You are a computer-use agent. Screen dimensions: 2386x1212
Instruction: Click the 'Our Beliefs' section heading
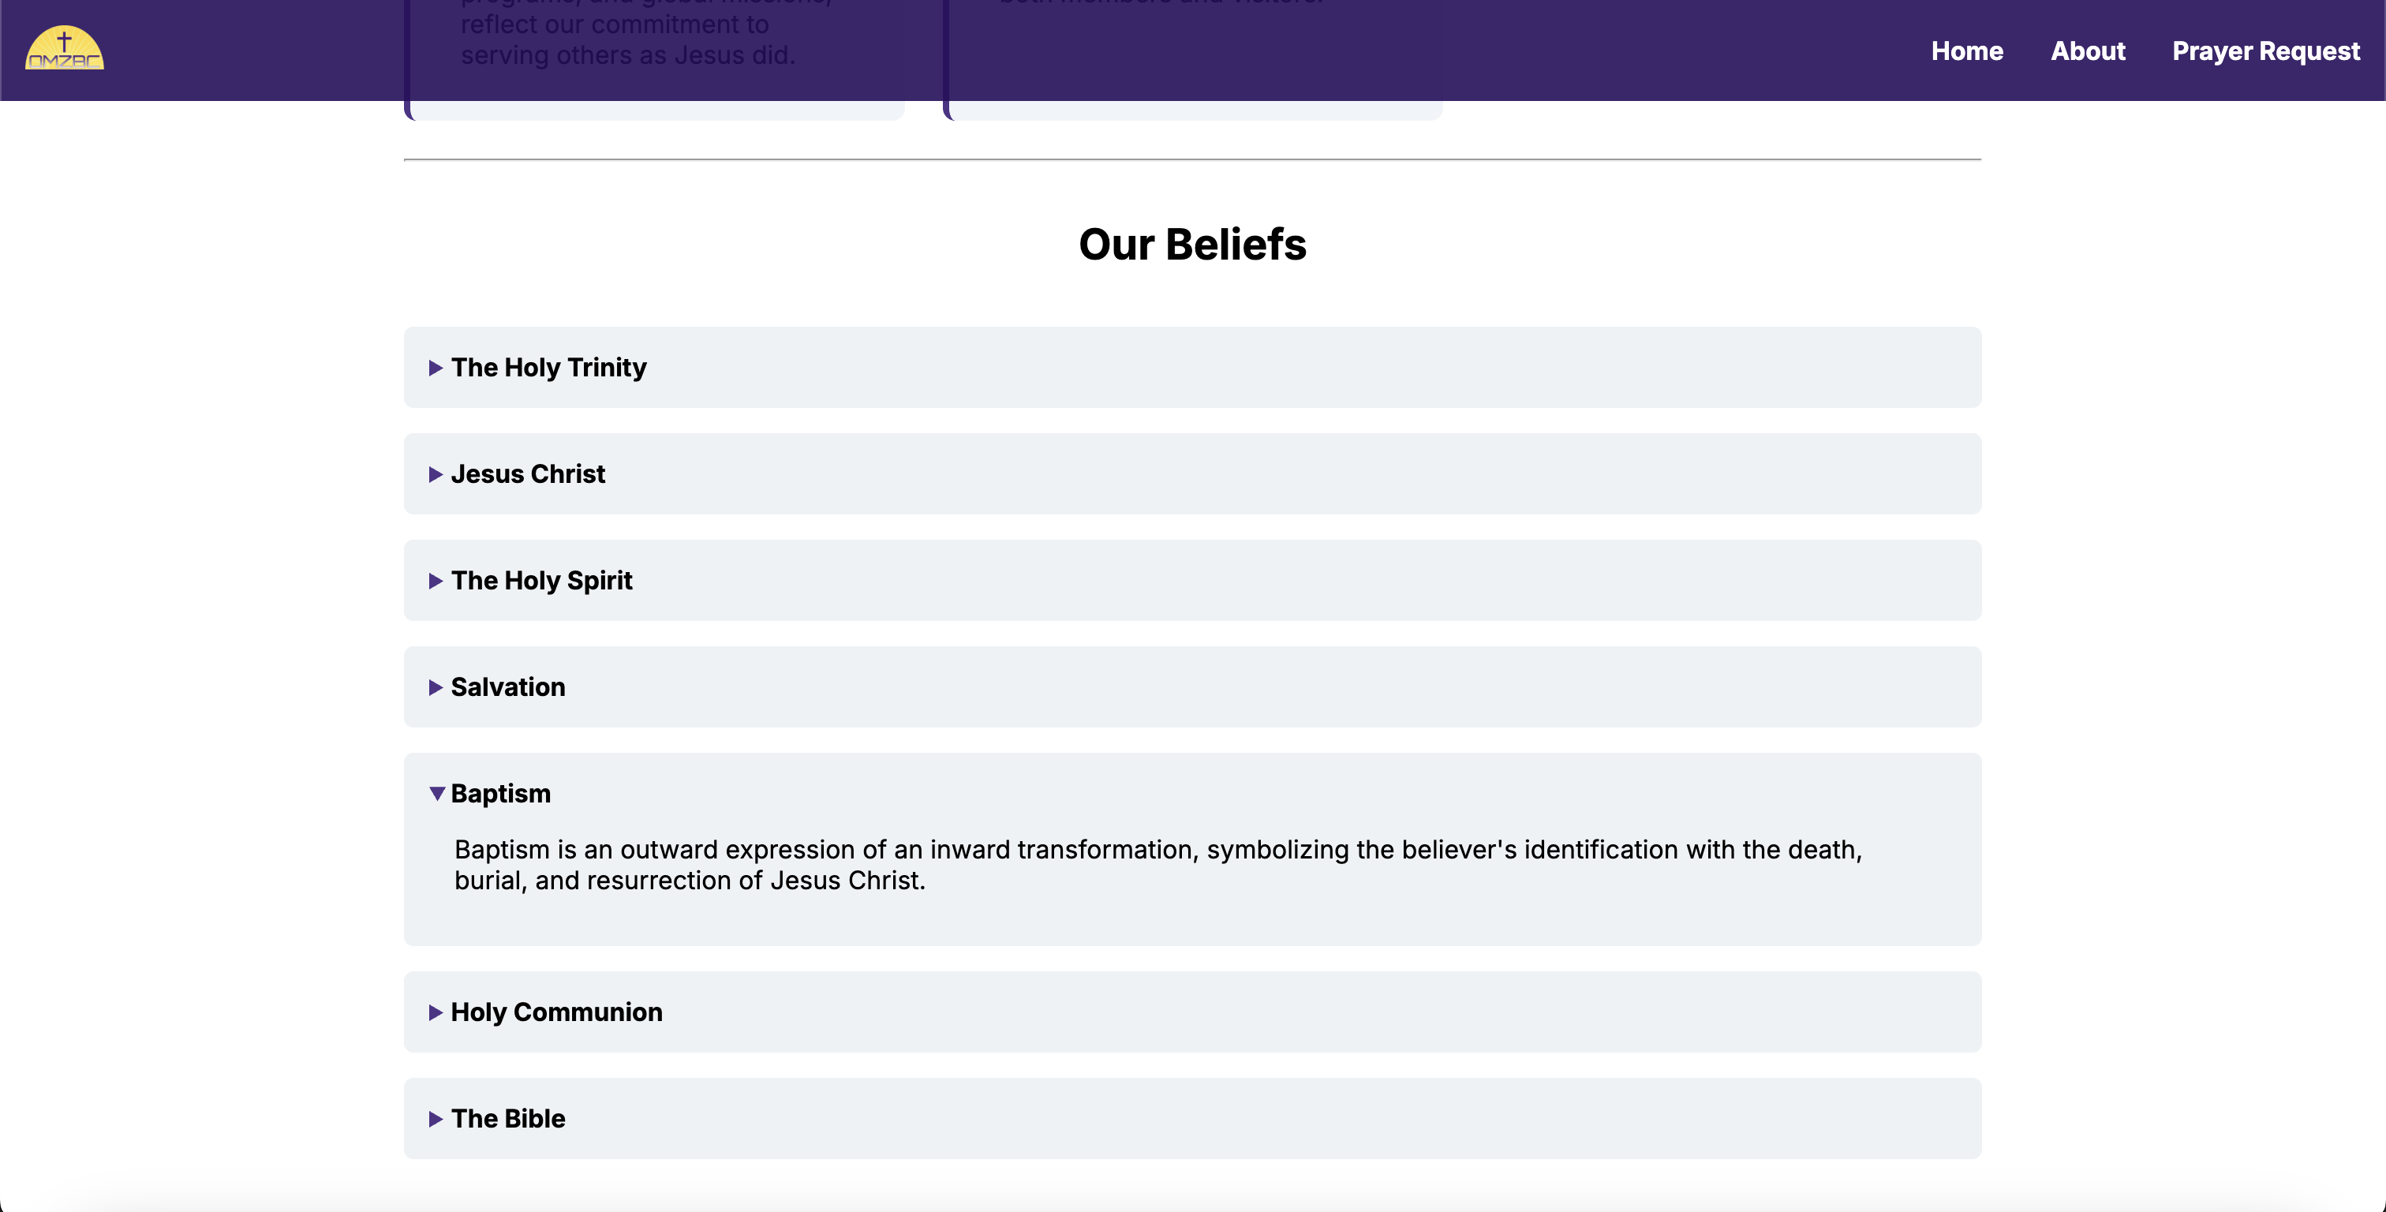(1192, 244)
